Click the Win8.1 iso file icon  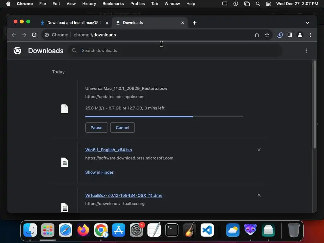tap(65, 162)
